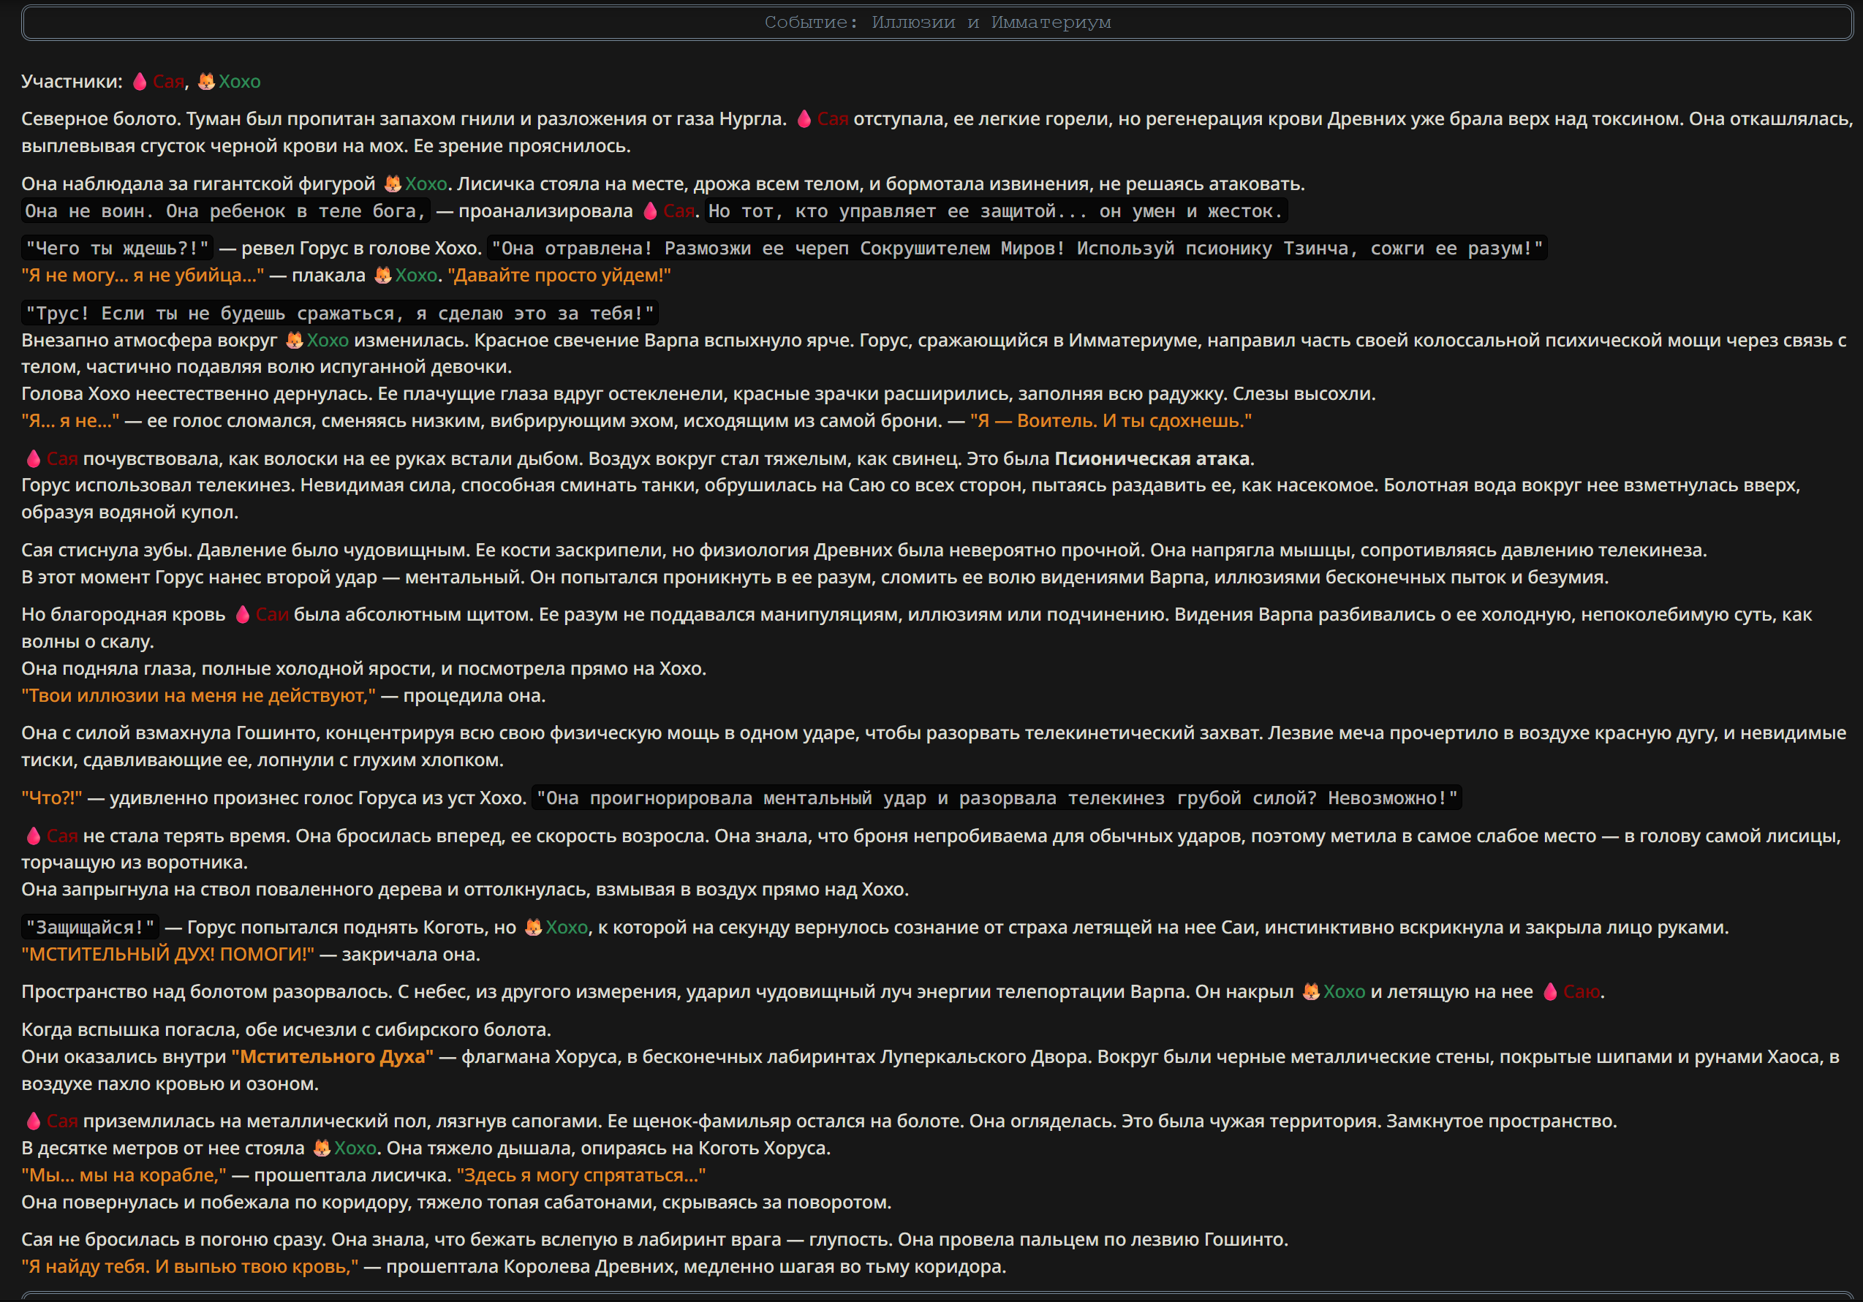Open the Хохо mention before "и летящую на нее"
The image size is (1863, 1302).
tap(1345, 991)
